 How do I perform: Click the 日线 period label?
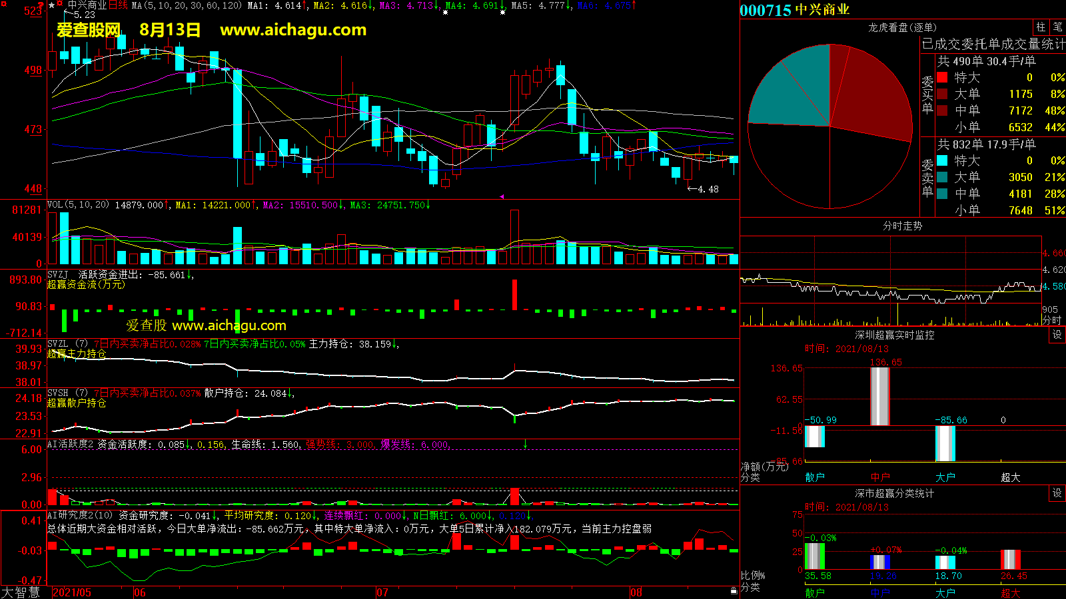pos(118,5)
